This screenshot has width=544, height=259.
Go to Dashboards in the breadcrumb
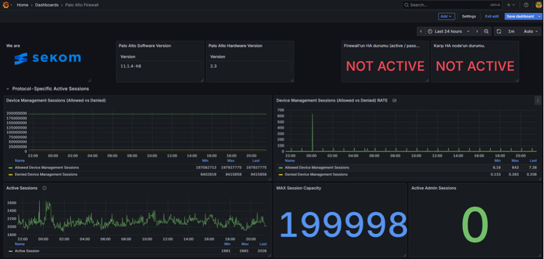[x=47, y=5]
